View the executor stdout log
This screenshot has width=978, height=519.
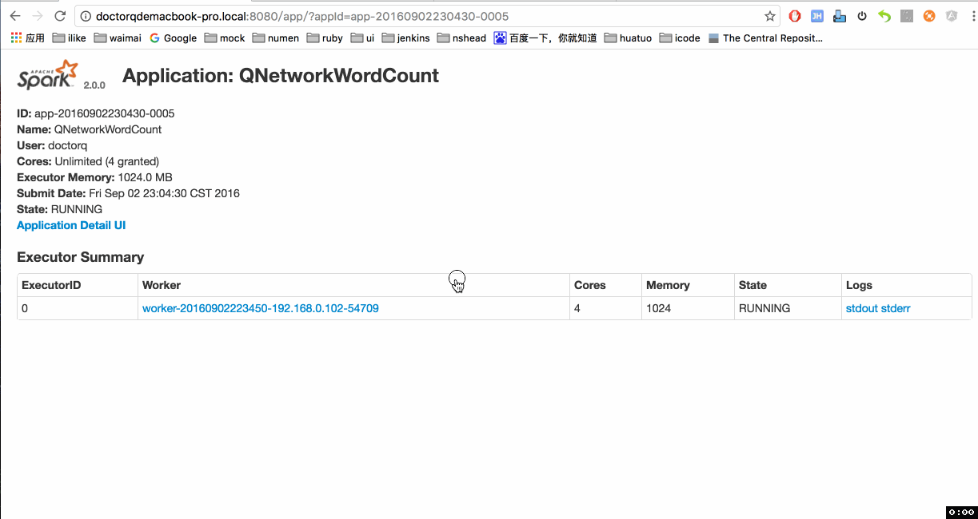pyautogui.click(x=861, y=308)
